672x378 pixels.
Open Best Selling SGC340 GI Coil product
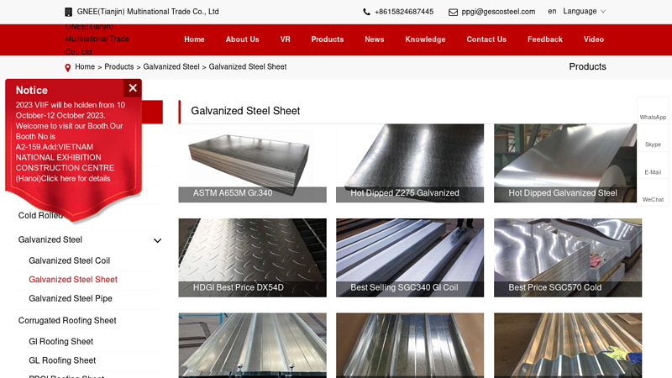410,258
